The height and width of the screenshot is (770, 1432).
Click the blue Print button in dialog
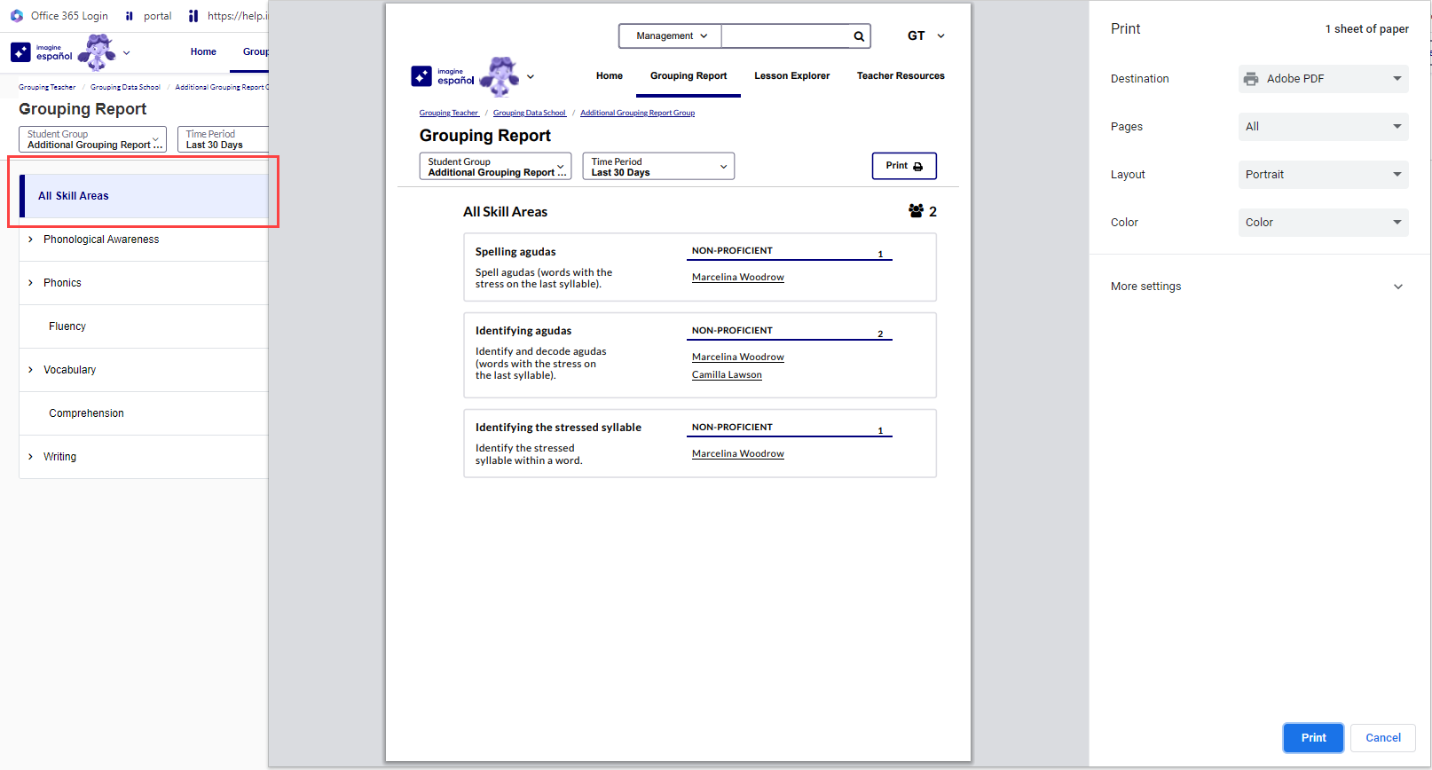pyautogui.click(x=1313, y=738)
